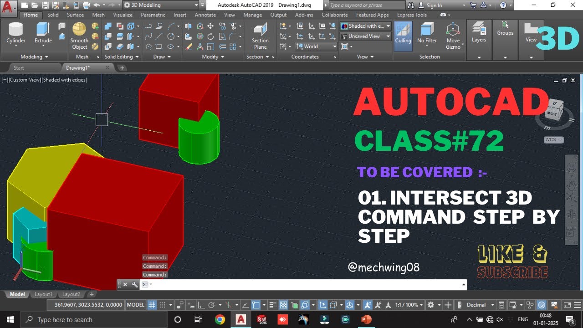
Task: Click the [Shaded with edges] viewport label
Action: tap(64, 80)
